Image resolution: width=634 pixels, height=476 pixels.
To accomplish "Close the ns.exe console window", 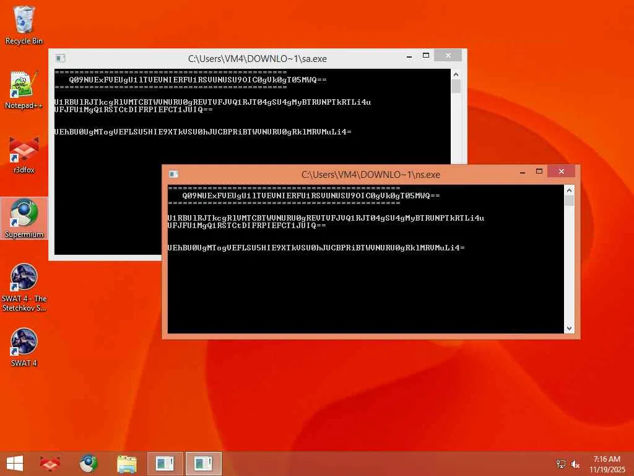I will pyautogui.click(x=561, y=171).
